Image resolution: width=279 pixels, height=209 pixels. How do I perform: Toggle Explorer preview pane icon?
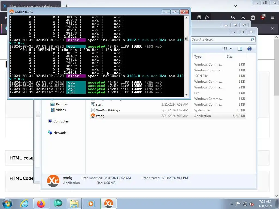240,49
